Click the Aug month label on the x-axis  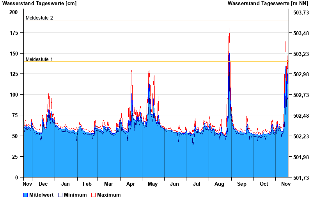tap(219, 184)
